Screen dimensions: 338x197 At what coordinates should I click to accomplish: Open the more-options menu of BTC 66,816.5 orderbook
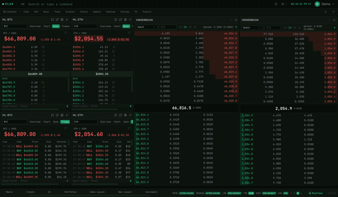(x=231, y=20)
